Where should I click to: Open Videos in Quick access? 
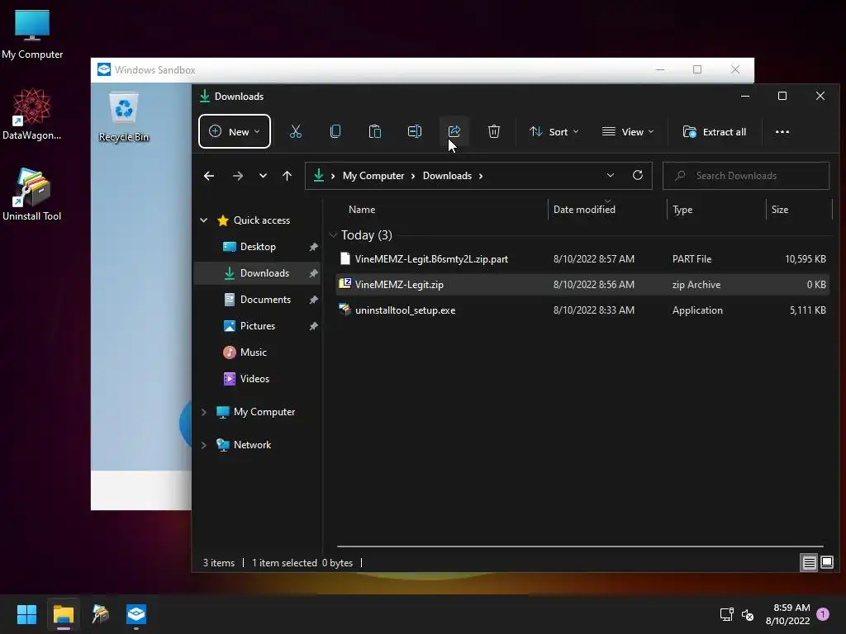pyautogui.click(x=254, y=379)
